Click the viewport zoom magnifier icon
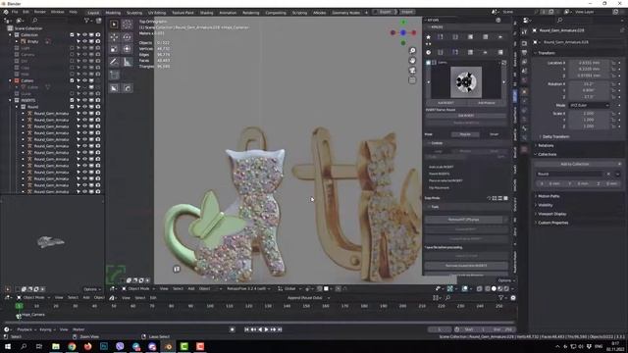 click(412, 50)
